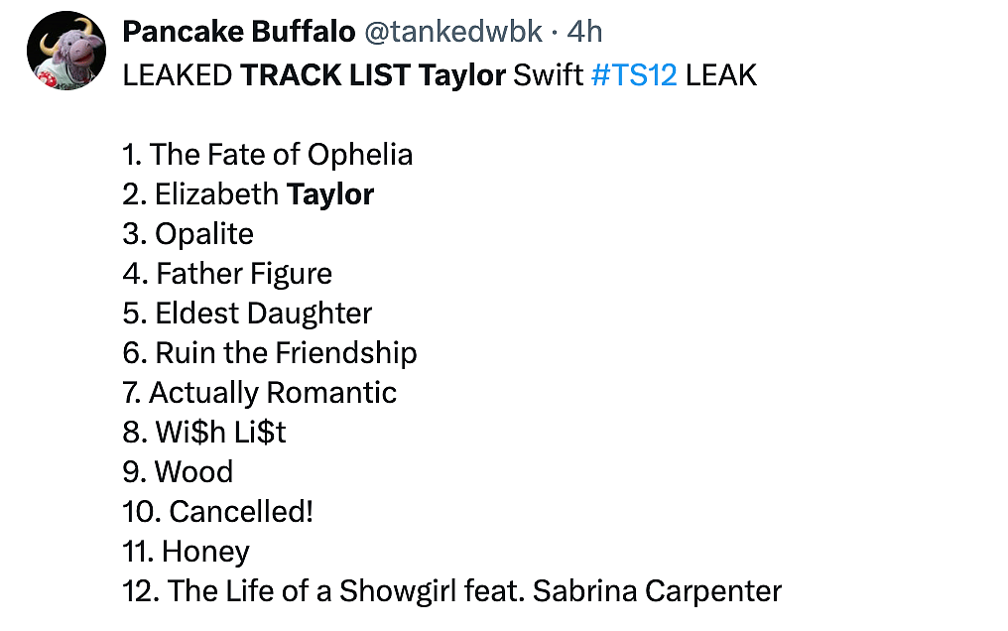
Task: Click track 1 The Fate of Ophelia
Action: (x=268, y=155)
